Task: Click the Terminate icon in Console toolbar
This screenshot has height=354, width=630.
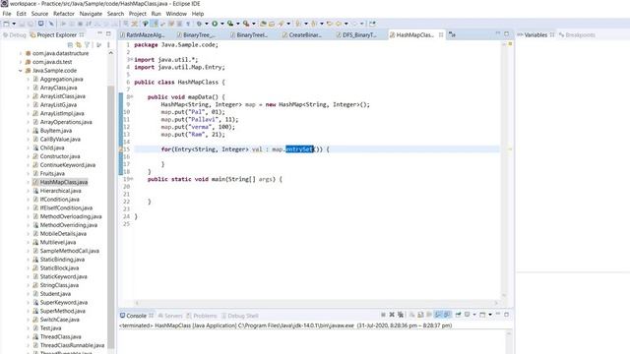Action: point(383,315)
